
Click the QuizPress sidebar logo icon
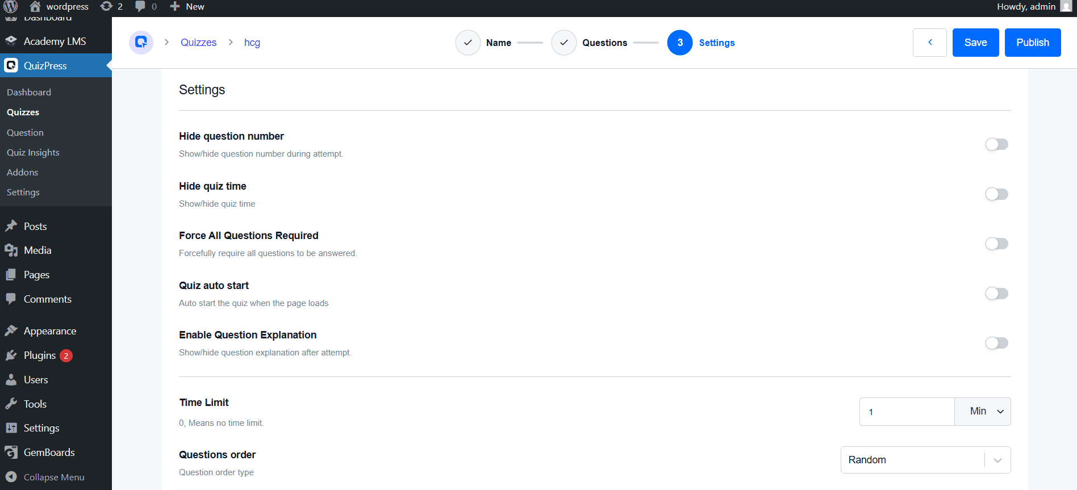coord(11,65)
